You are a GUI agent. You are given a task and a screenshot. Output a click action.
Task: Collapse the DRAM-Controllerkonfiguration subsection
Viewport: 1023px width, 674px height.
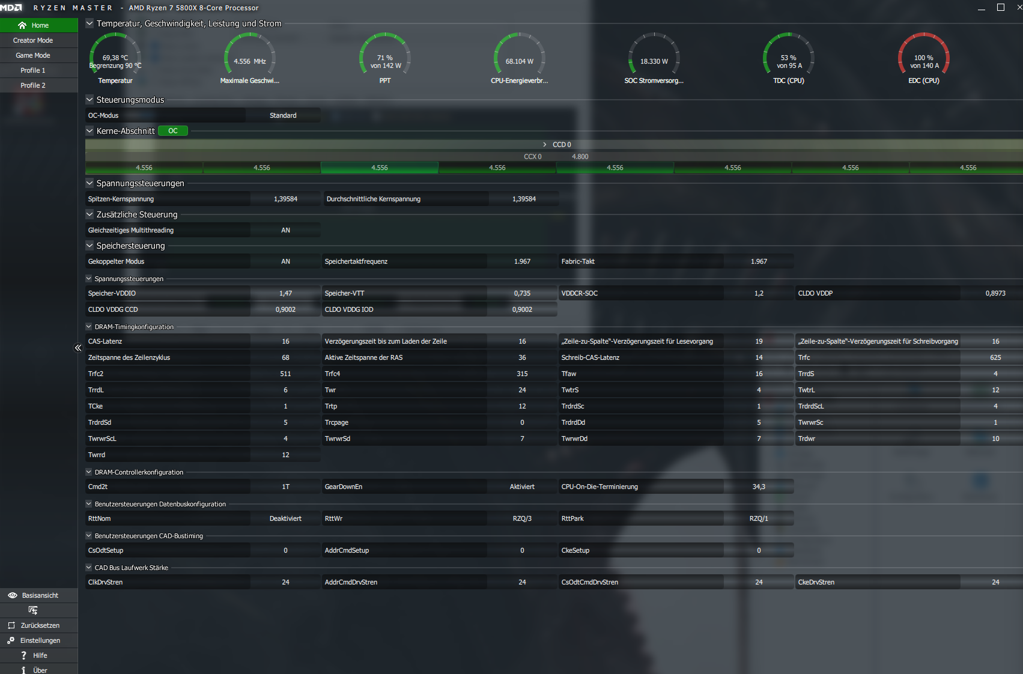89,472
